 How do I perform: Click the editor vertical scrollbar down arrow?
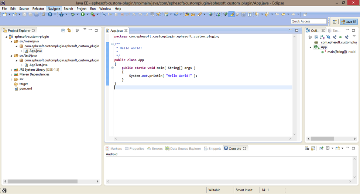click(x=294, y=134)
